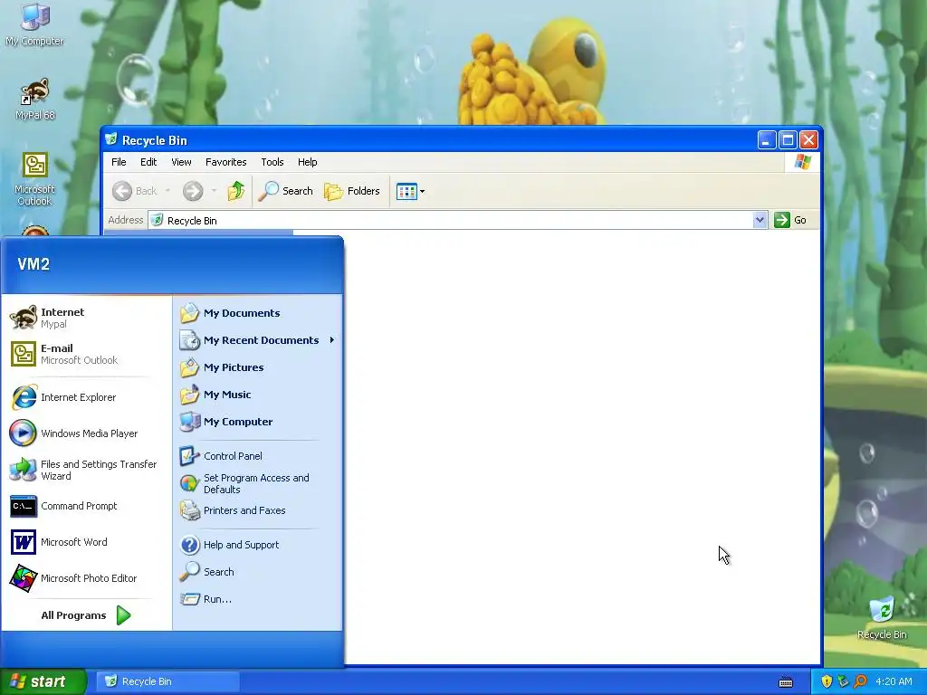
Task: Open the Tools menu
Action: coord(272,162)
